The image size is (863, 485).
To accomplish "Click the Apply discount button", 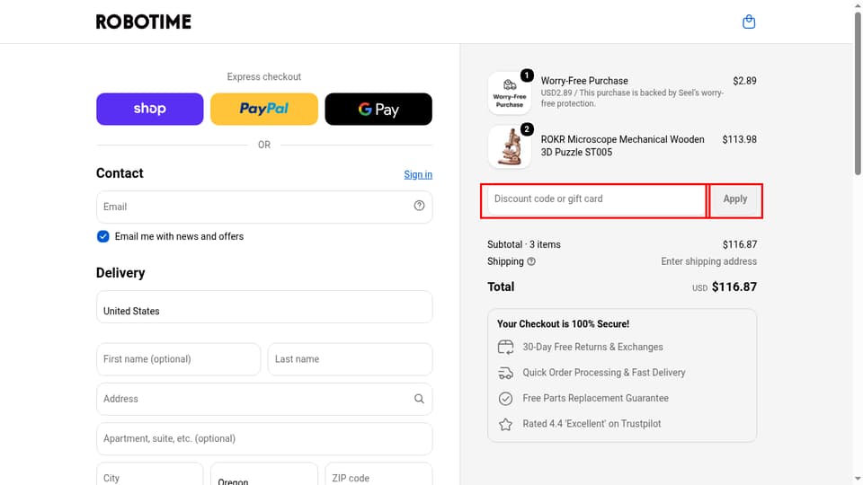I will click(x=734, y=199).
